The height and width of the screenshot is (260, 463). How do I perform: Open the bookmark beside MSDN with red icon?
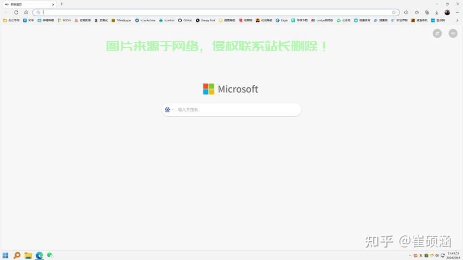(x=82, y=20)
